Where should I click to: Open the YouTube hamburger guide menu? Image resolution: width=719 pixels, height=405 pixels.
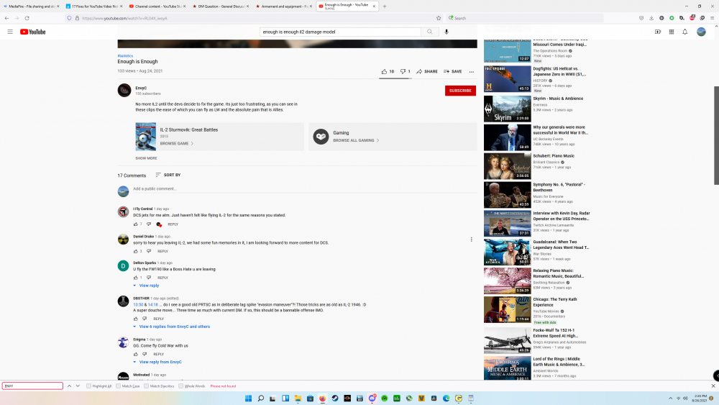10,32
